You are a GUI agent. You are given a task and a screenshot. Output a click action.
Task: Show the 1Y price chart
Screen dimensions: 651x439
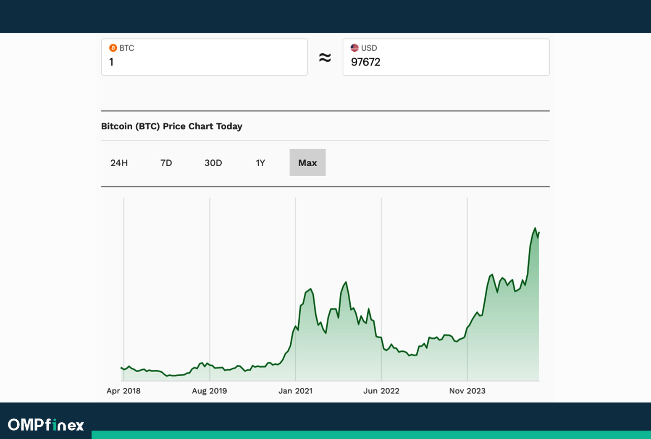(260, 163)
